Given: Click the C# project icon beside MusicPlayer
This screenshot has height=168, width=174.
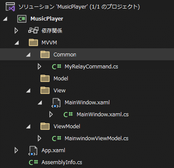Looking at the screenshot, I should point(22,19).
